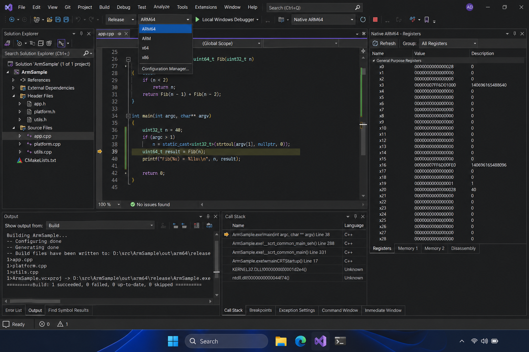Click the bookmark toolbar icon
529x352 pixels.
(x=427, y=20)
